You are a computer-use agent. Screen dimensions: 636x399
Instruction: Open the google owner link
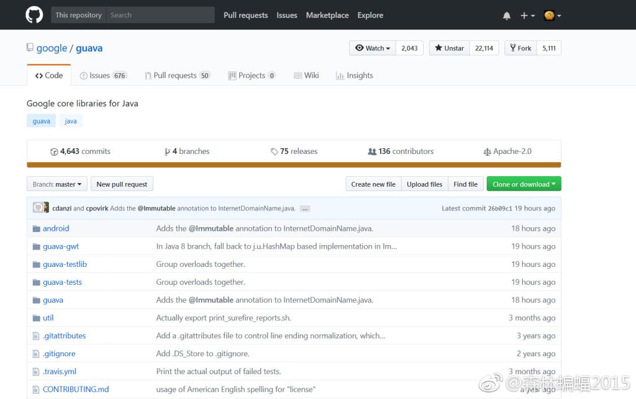pyautogui.click(x=52, y=48)
